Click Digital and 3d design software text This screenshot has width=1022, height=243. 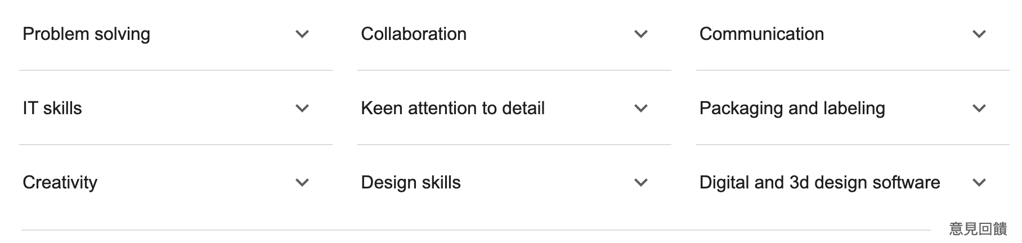pyautogui.click(x=819, y=183)
